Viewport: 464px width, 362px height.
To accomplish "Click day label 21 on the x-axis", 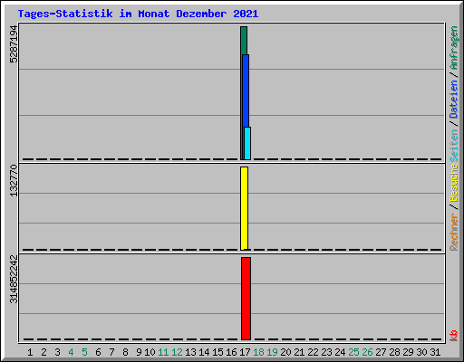I will [299, 352].
